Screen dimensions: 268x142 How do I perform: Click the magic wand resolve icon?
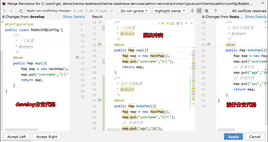111,11
